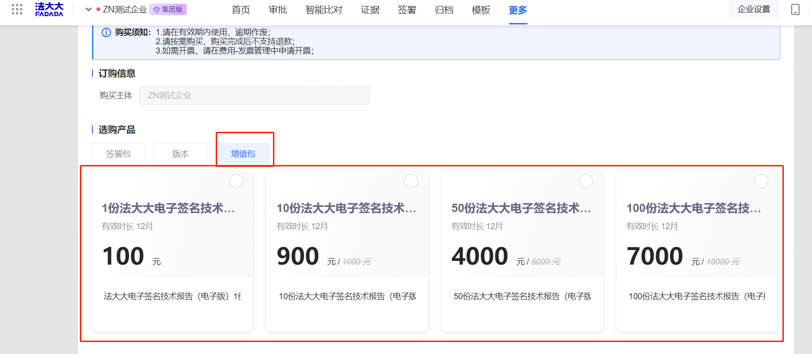The width and height of the screenshot is (812, 354).
Task: Click the 法大大电子签名技术报告（电子版）1 description
Action: pos(172,296)
